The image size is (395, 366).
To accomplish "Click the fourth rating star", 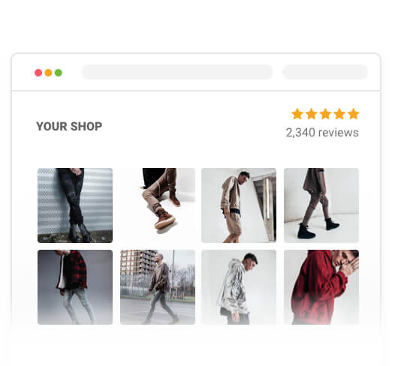I will tap(339, 114).
